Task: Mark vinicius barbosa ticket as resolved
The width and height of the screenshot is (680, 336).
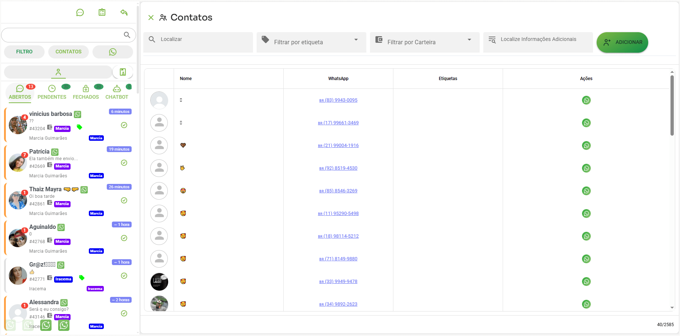Action: click(124, 125)
